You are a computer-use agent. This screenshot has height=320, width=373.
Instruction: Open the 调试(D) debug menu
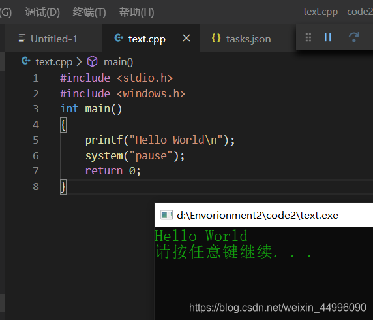pos(42,12)
